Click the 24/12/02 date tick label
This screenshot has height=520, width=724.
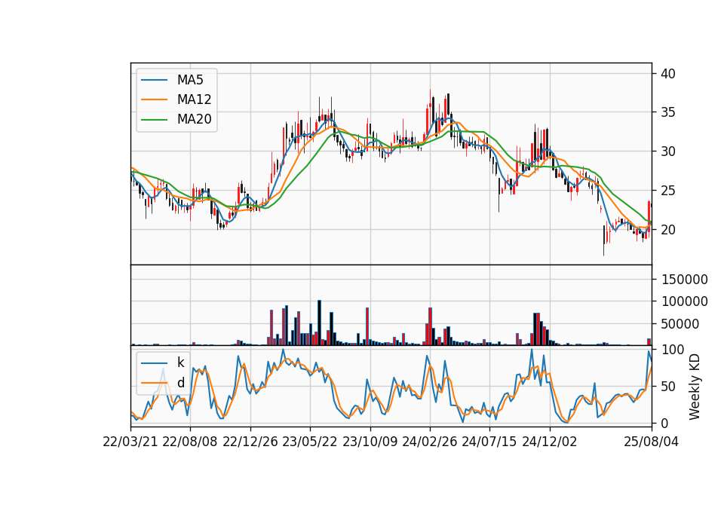(x=550, y=442)
